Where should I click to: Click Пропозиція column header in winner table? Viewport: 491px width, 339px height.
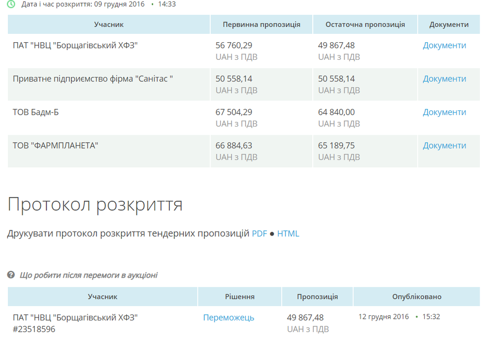click(317, 297)
